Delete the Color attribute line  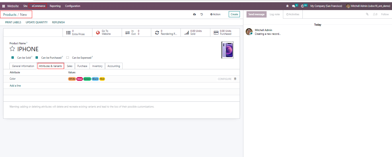pos(235,79)
